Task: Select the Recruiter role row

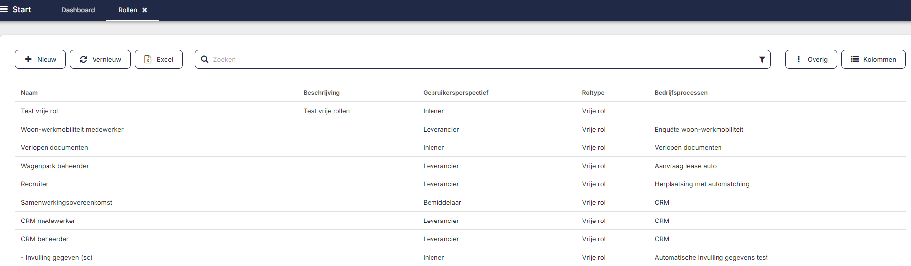Action: click(35, 184)
